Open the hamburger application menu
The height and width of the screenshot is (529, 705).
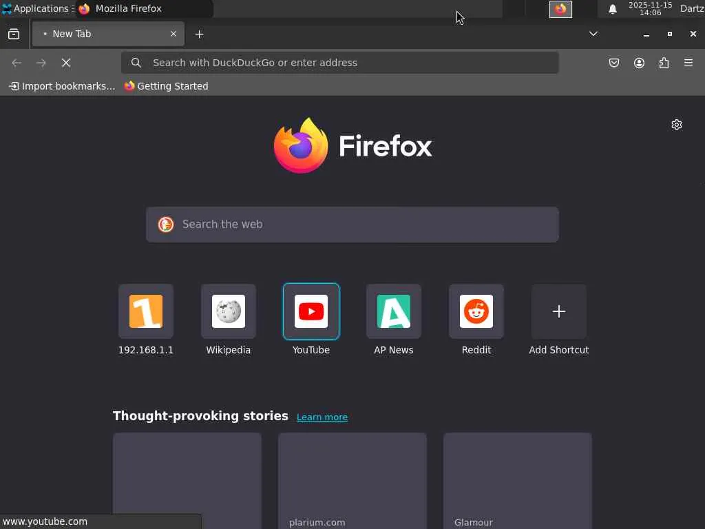point(688,63)
